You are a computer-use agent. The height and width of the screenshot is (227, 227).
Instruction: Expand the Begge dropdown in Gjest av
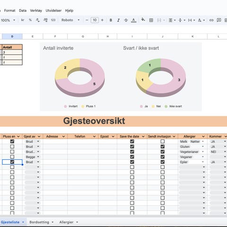(38, 157)
